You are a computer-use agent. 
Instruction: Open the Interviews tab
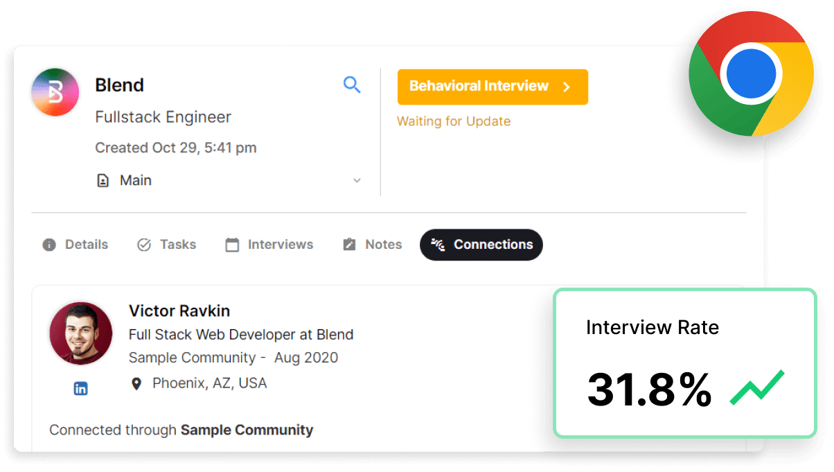pyautogui.click(x=269, y=245)
